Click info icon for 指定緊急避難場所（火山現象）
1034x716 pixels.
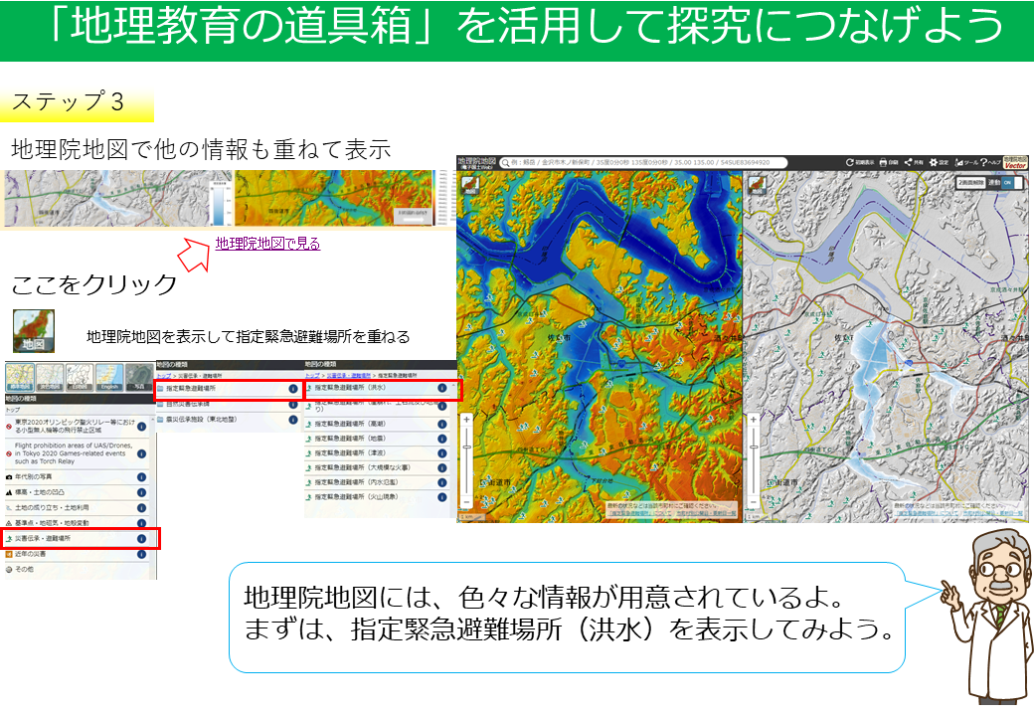[x=441, y=497]
